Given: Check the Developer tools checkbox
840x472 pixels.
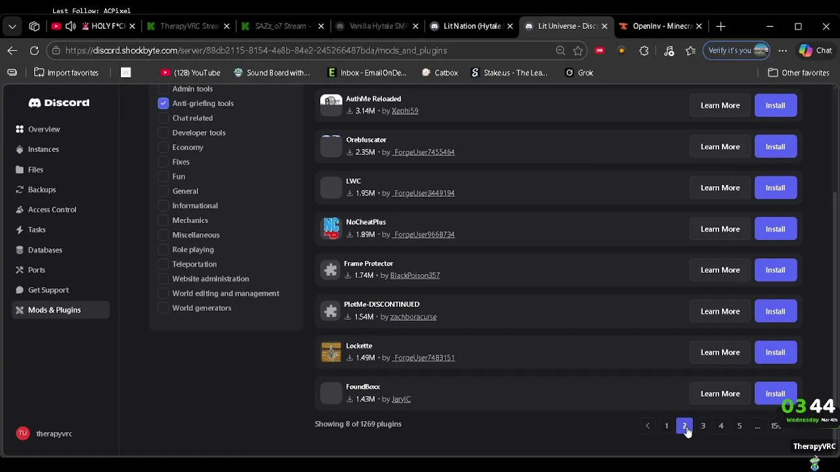Looking at the screenshot, I should coord(163,132).
